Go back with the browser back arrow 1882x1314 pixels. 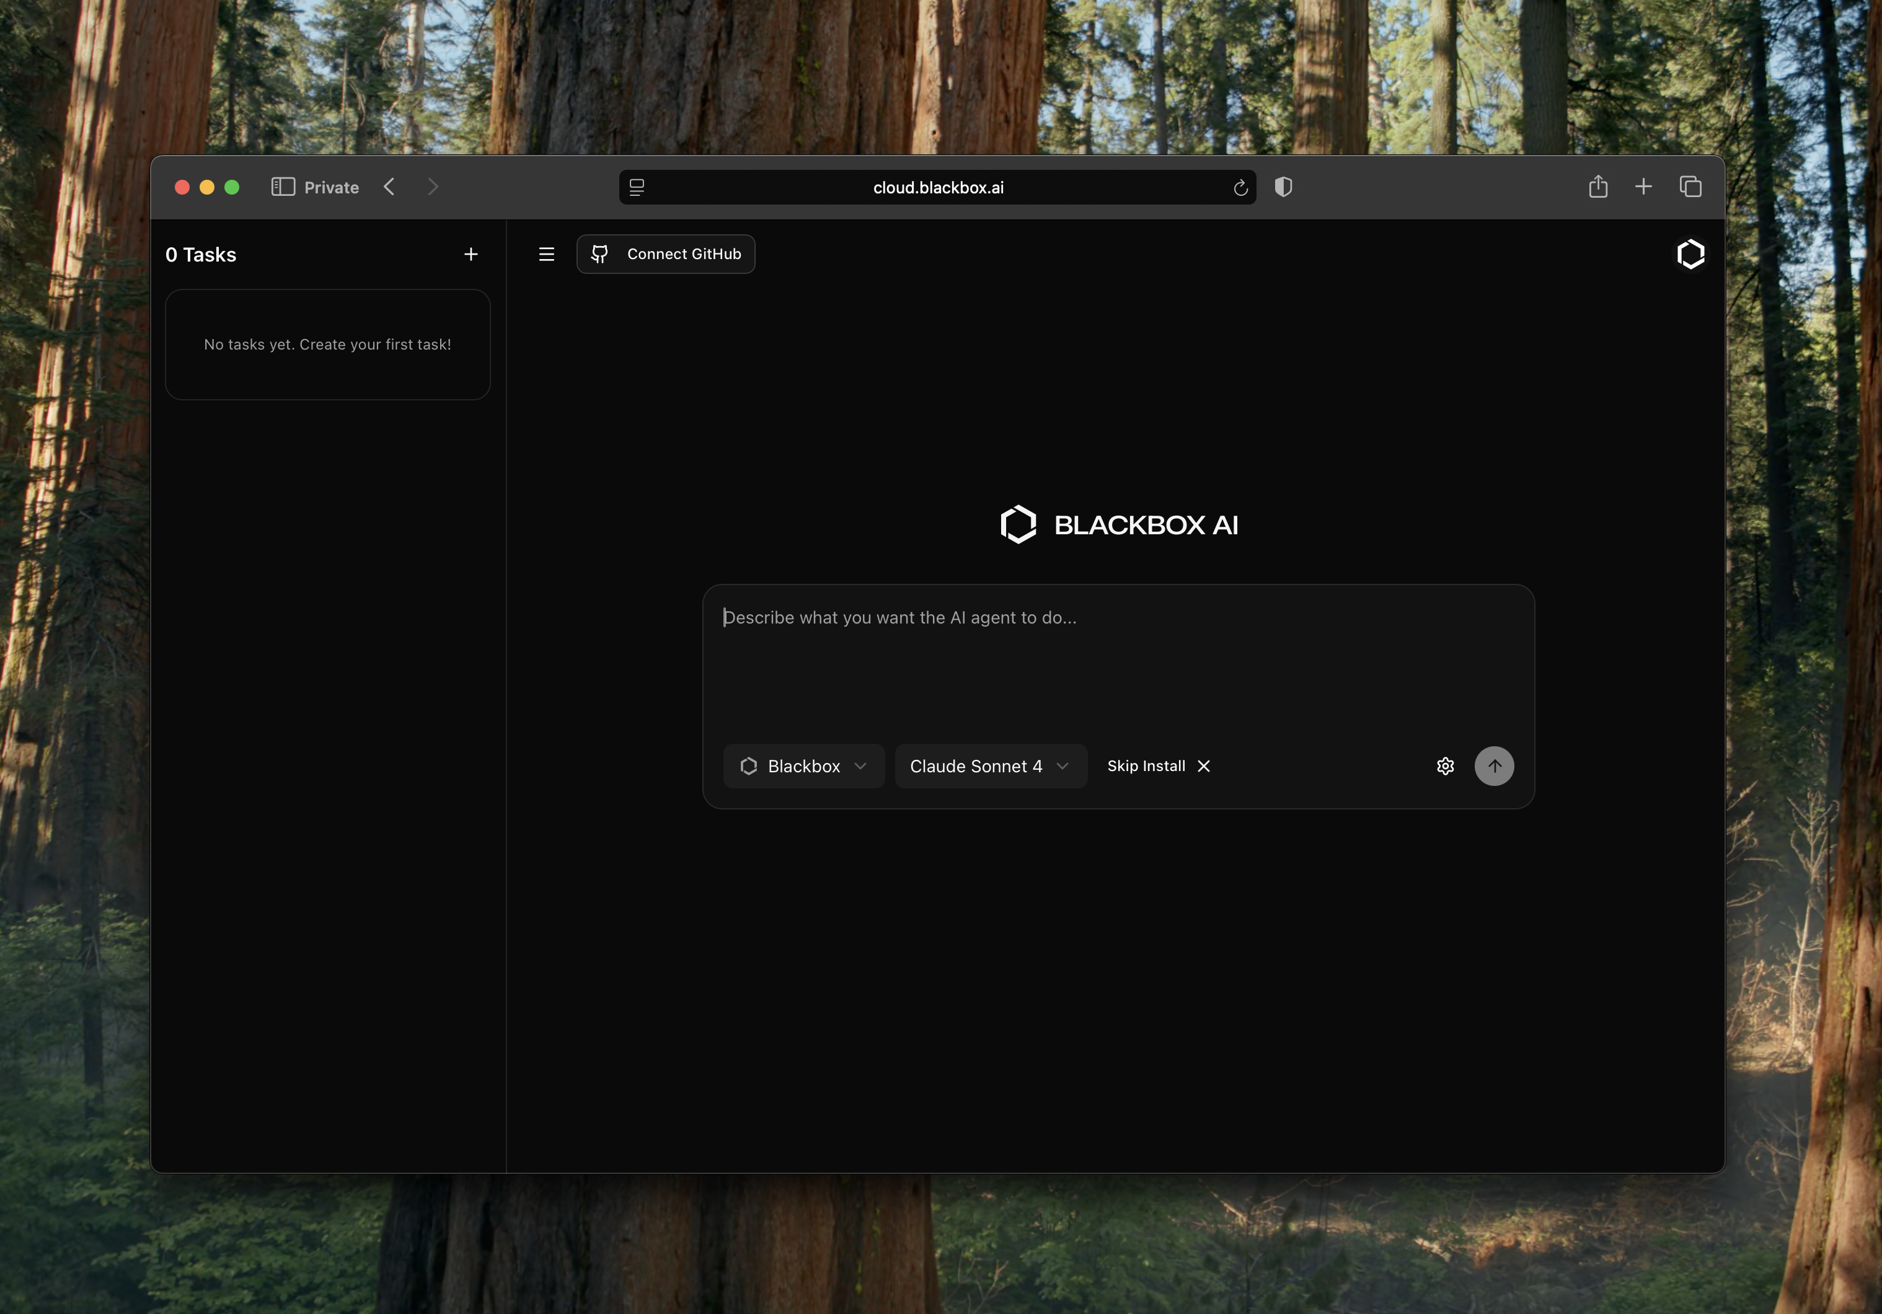click(389, 187)
